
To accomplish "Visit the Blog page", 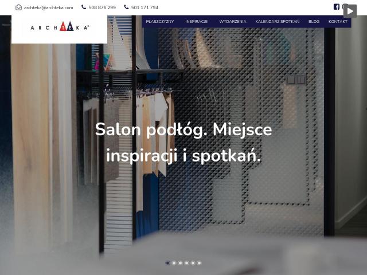I will (314, 22).
